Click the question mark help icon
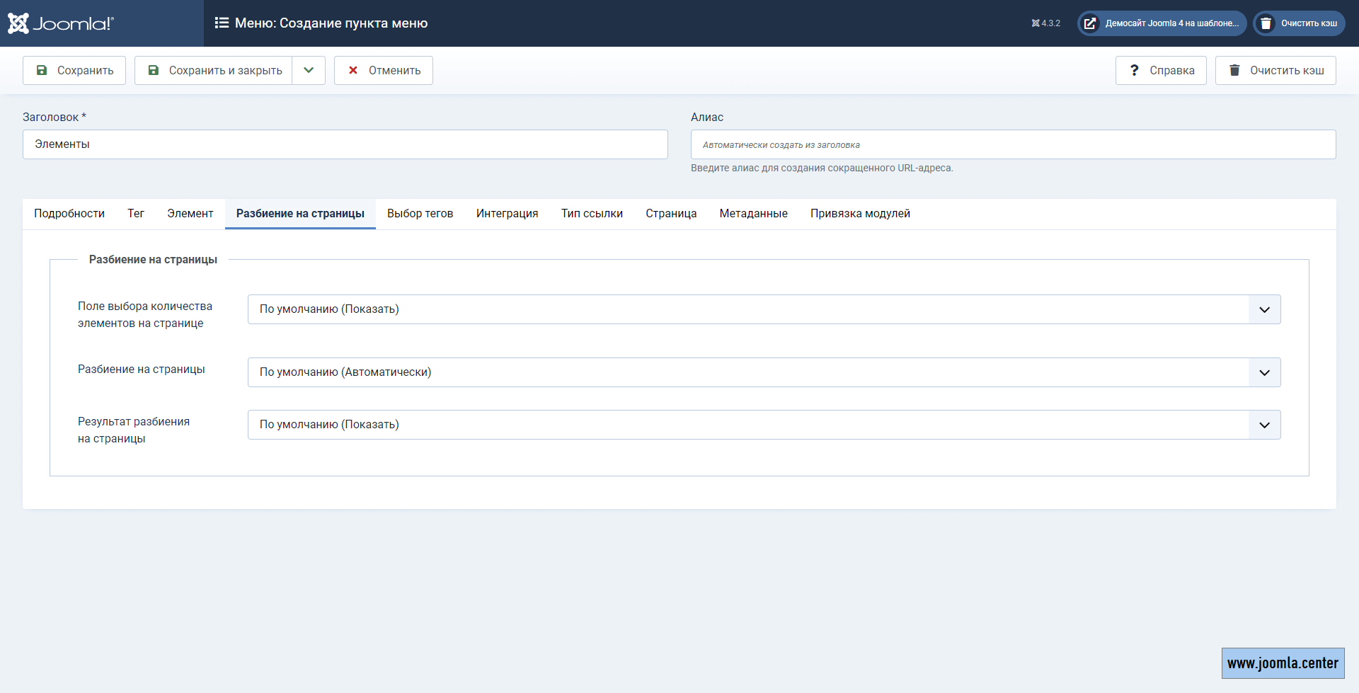Image resolution: width=1359 pixels, height=693 pixels. tap(1134, 71)
